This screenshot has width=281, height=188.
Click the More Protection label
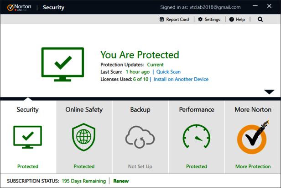click(x=253, y=167)
